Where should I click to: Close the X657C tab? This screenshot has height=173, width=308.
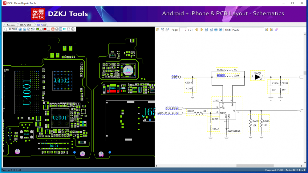click(45, 25)
